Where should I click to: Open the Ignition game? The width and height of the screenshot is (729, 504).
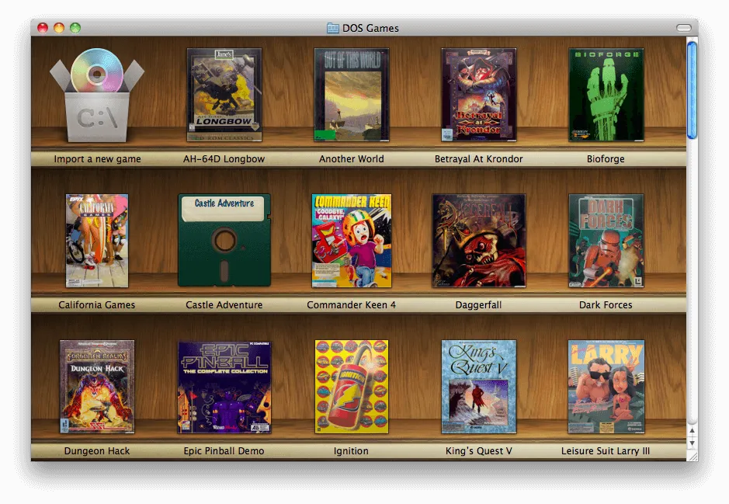(351, 386)
